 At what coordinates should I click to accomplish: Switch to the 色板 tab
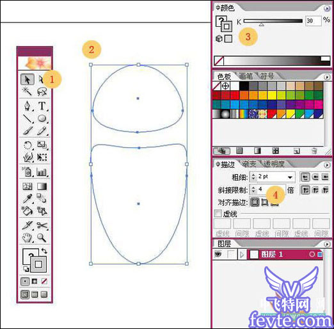[224, 76]
